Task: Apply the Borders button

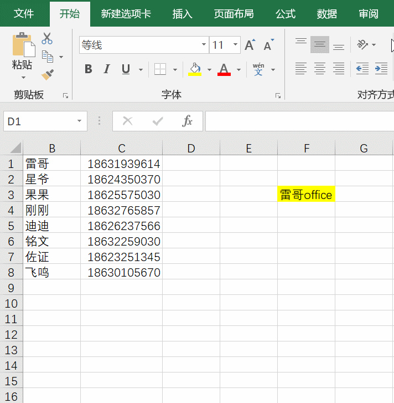Action: tap(160, 69)
